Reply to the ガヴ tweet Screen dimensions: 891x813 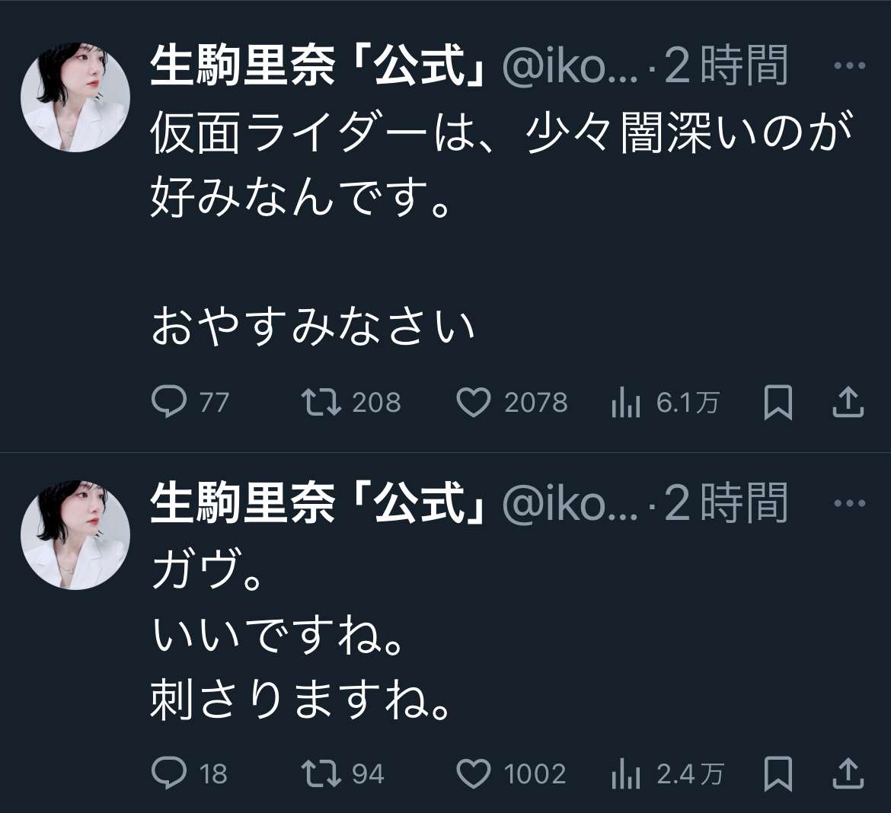tap(169, 773)
